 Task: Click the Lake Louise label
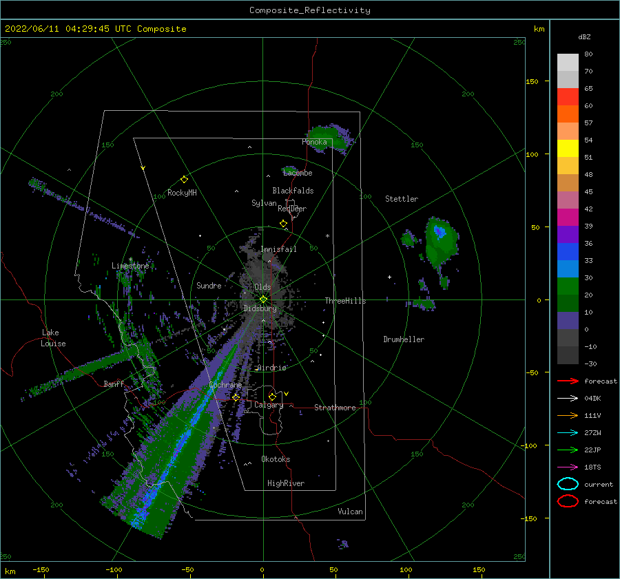tap(53, 338)
